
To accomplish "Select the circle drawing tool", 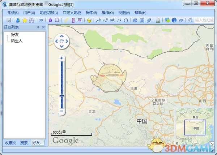I will 126,20.
